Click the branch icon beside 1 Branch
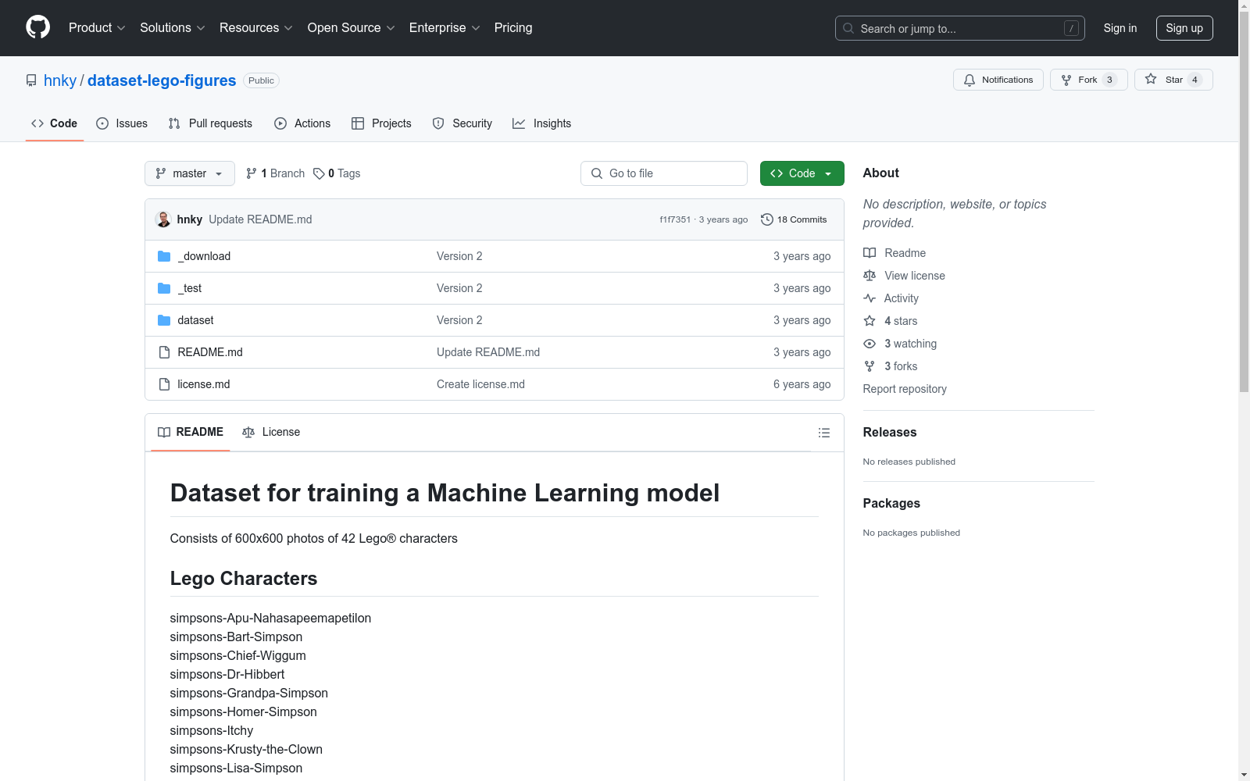Screen dimensions: 1250x781 (252, 173)
